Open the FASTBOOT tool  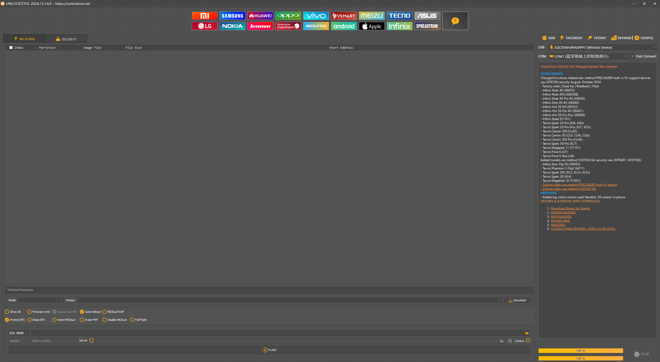tap(571, 38)
